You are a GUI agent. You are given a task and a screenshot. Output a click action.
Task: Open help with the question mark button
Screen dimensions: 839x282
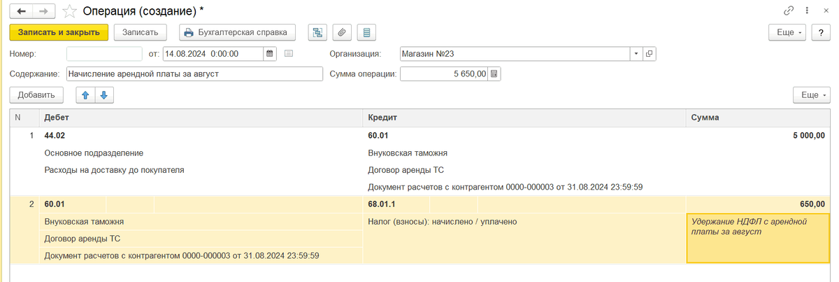click(x=821, y=32)
